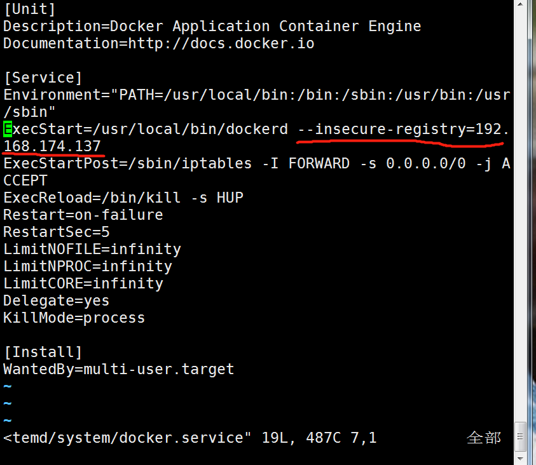Screen dimensions: 536x465
Task: Click the Delegate=yes line
Action: click(x=57, y=301)
